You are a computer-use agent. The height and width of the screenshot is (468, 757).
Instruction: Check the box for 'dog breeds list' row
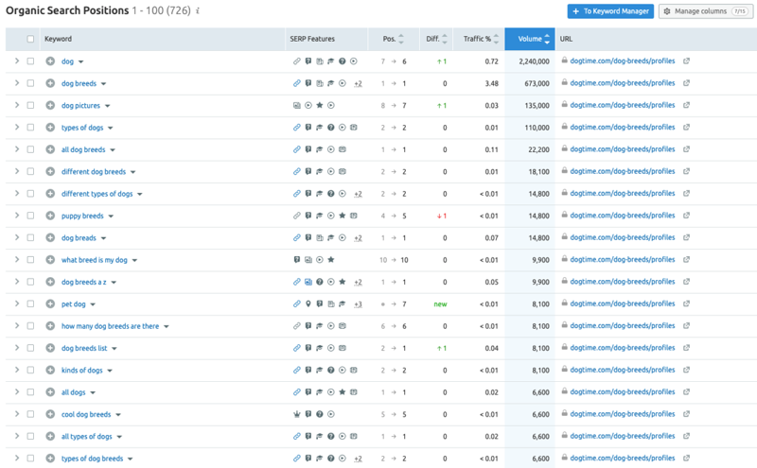30,348
